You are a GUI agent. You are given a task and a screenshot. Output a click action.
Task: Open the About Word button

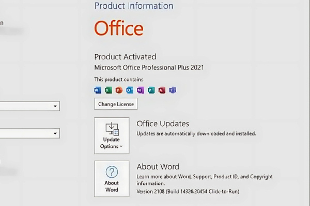click(112, 179)
